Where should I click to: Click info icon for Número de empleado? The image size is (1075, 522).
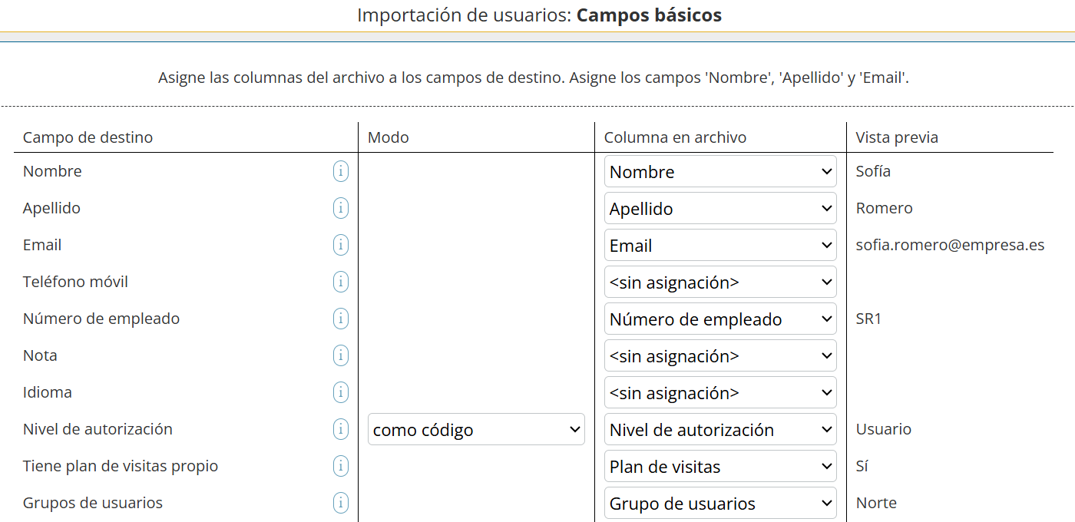340,319
